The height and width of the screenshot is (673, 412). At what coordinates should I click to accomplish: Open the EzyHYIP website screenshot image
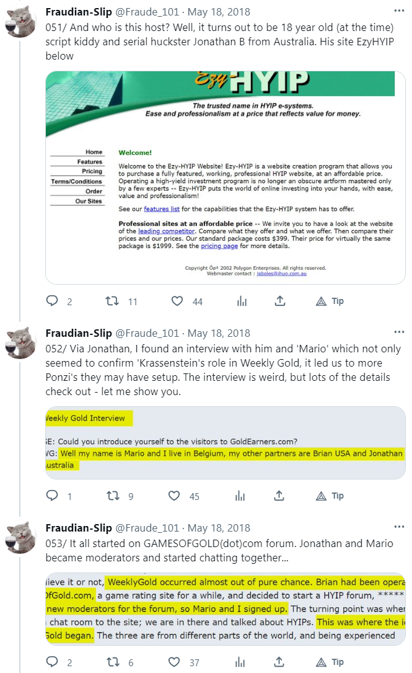click(226, 177)
